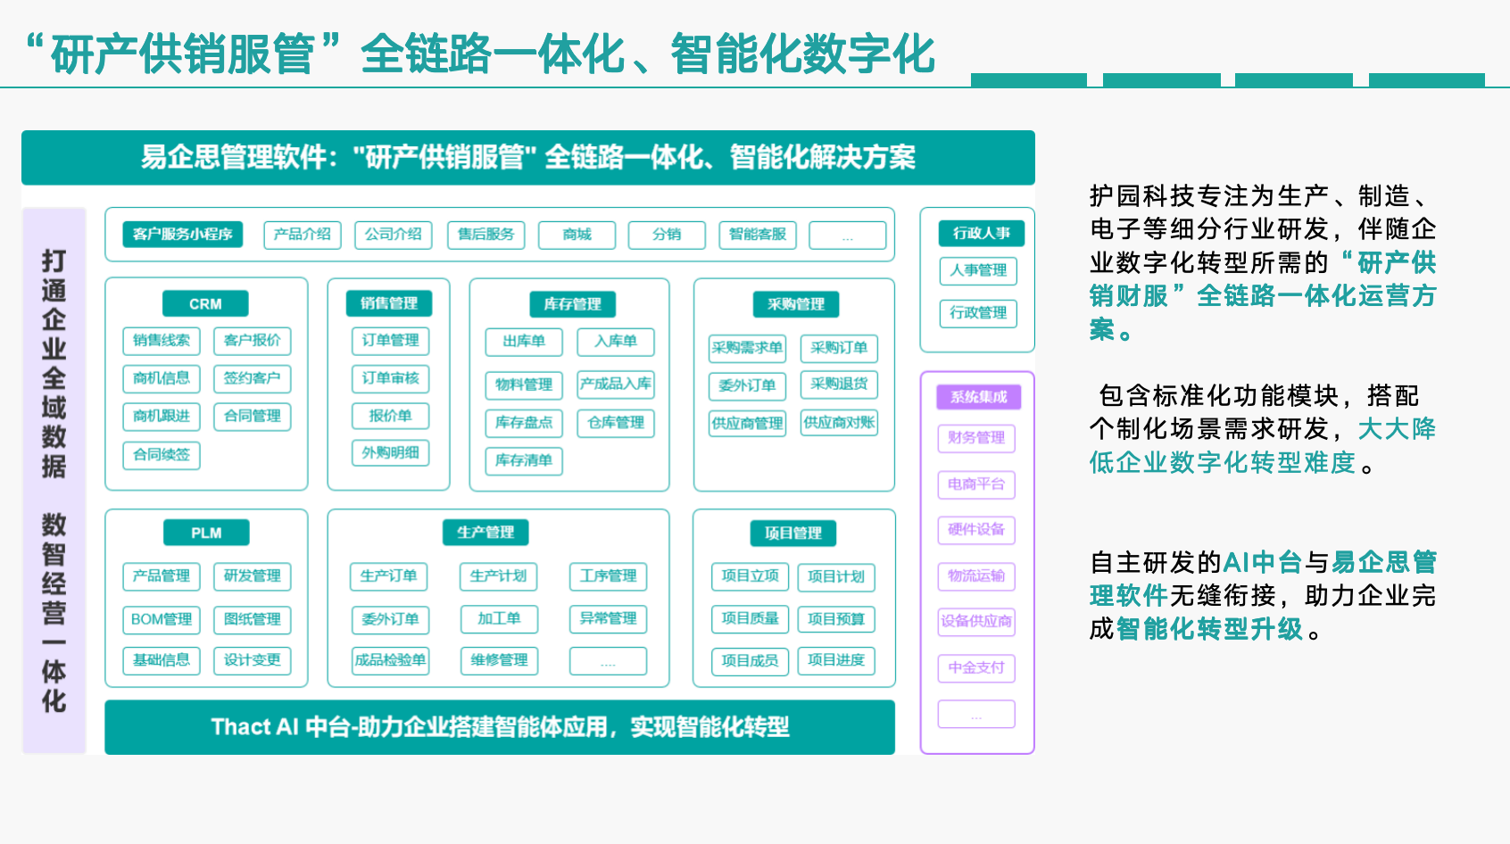Select the 产品介绍 box
Viewport: 1510px width, 844px height.
click(x=303, y=235)
